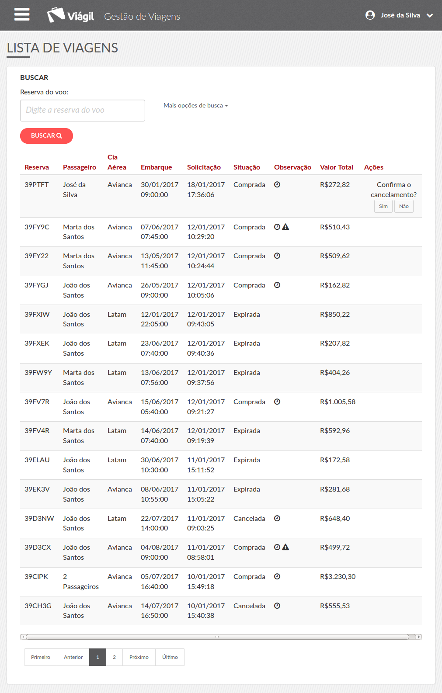Go to page 2

(x=114, y=657)
